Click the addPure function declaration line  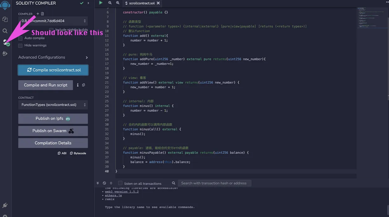[194, 59]
